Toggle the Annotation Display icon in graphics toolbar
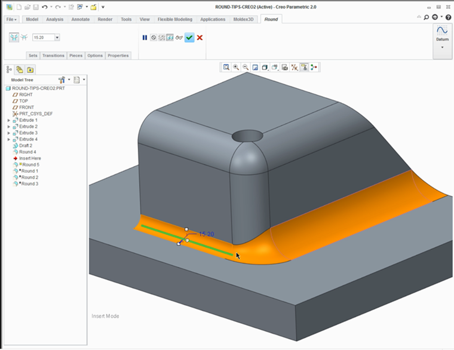The image size is (454, 350). pyautogui.click(x=304, y=67)
